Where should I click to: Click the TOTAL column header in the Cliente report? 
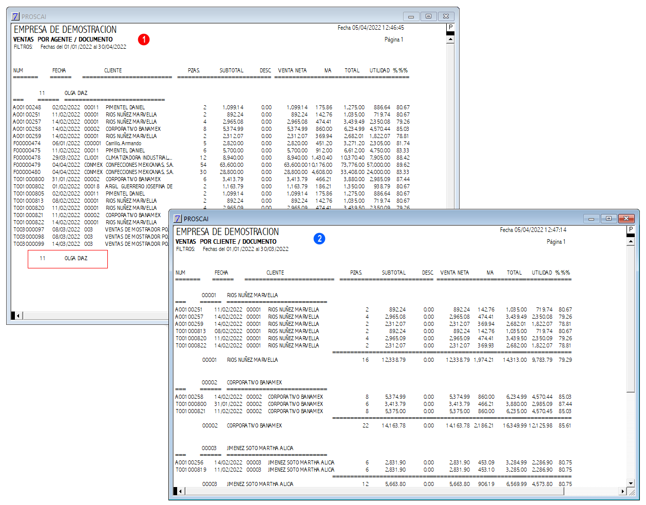pyautogui.click(x=514, y=273)
